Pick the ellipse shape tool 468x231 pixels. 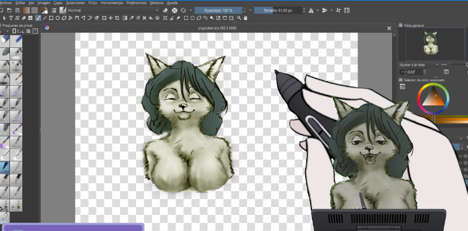[x=57, y=18]
